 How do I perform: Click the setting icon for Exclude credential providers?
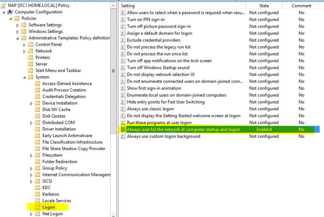click(123, 40)
